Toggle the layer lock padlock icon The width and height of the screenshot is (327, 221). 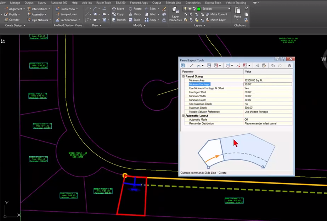pyautogui.click(x=194, y=9)
